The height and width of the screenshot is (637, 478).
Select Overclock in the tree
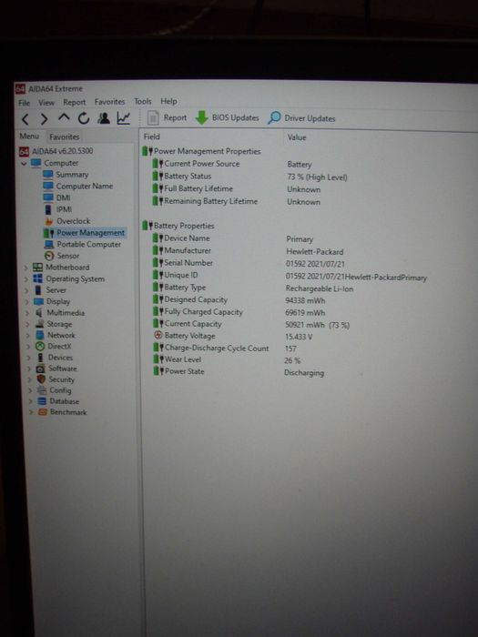click(x=67, y=221)
